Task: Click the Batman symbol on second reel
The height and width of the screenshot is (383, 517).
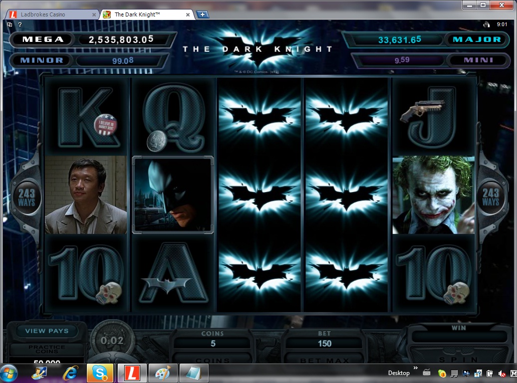Action: [173, 195]
